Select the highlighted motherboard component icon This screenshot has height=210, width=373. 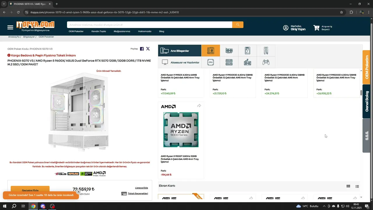(211, 50)
